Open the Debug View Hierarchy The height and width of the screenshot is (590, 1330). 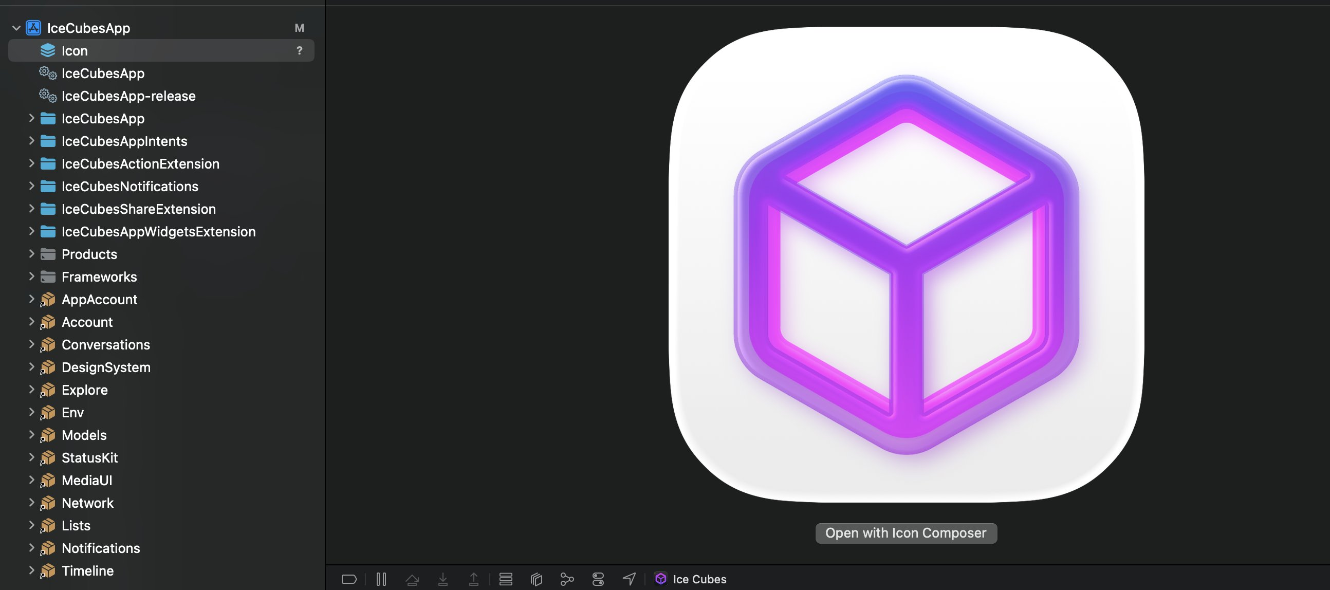pos(537,579)
